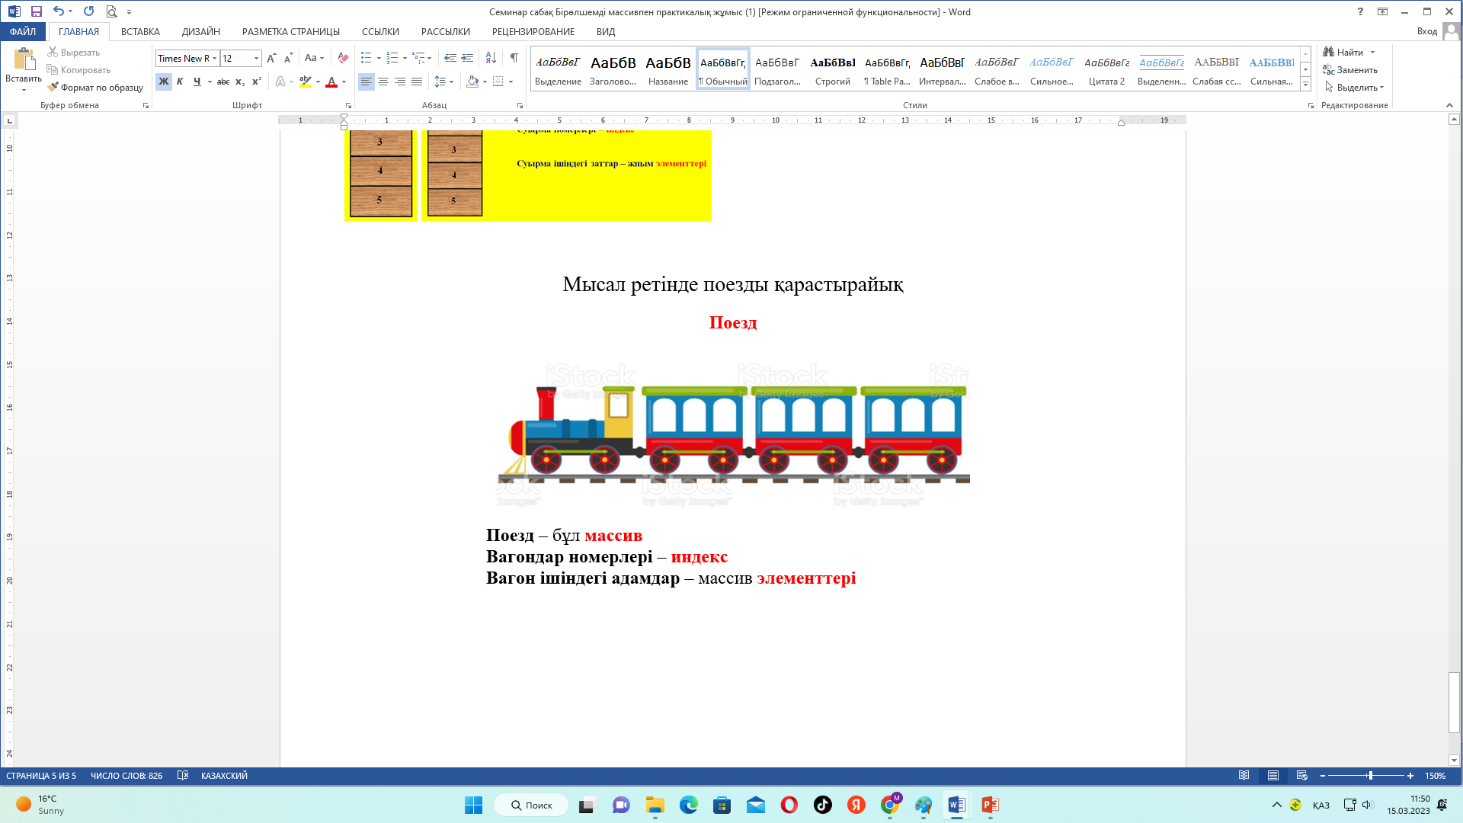Click the Заменить button

[x=1350, y=69]
